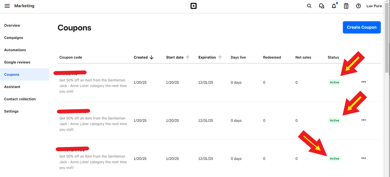Image resolution: width=390 pixels, height=177 pixels.
Task: Open the hamburger navigation menu
Action: [x=7, y=6]
